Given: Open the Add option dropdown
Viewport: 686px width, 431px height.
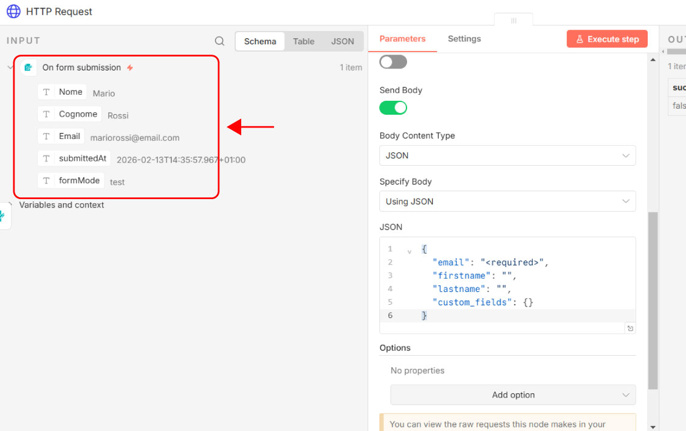Looking at the screenshot, I should point(513,395).
